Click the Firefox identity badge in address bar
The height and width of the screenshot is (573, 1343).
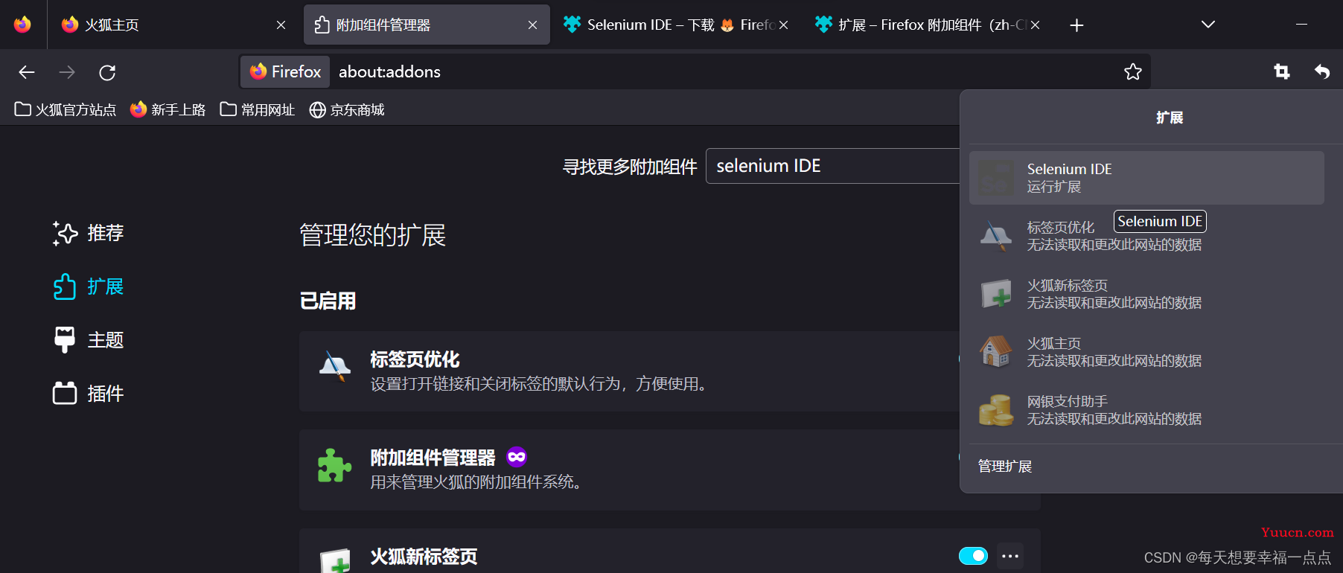pos(285,71)
